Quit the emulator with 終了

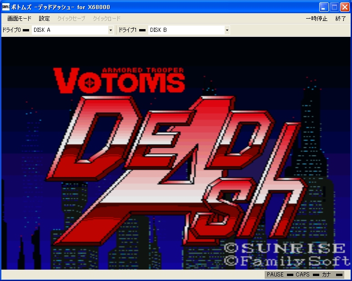[340, 19]
